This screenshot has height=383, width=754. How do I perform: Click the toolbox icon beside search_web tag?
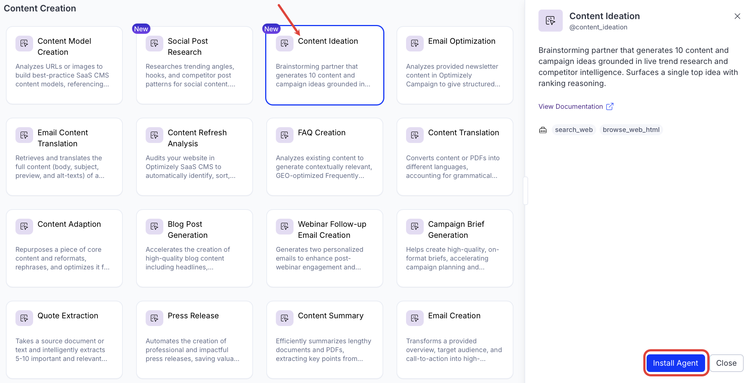click(543, 130)
